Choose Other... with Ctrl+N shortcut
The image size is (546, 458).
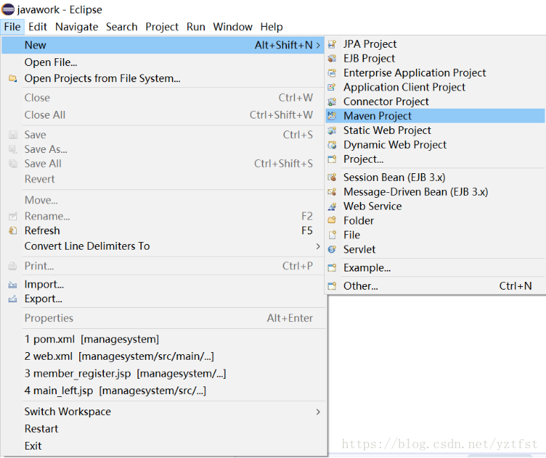[435, 286]
